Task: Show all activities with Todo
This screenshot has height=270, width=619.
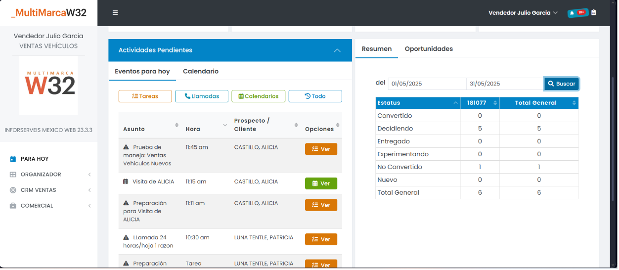Action: point(315,96)
